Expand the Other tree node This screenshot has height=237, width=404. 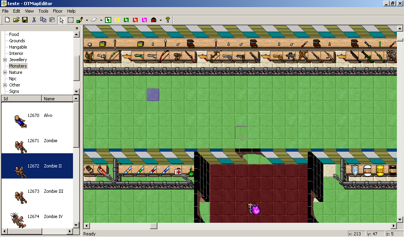[x=5, y=85]
